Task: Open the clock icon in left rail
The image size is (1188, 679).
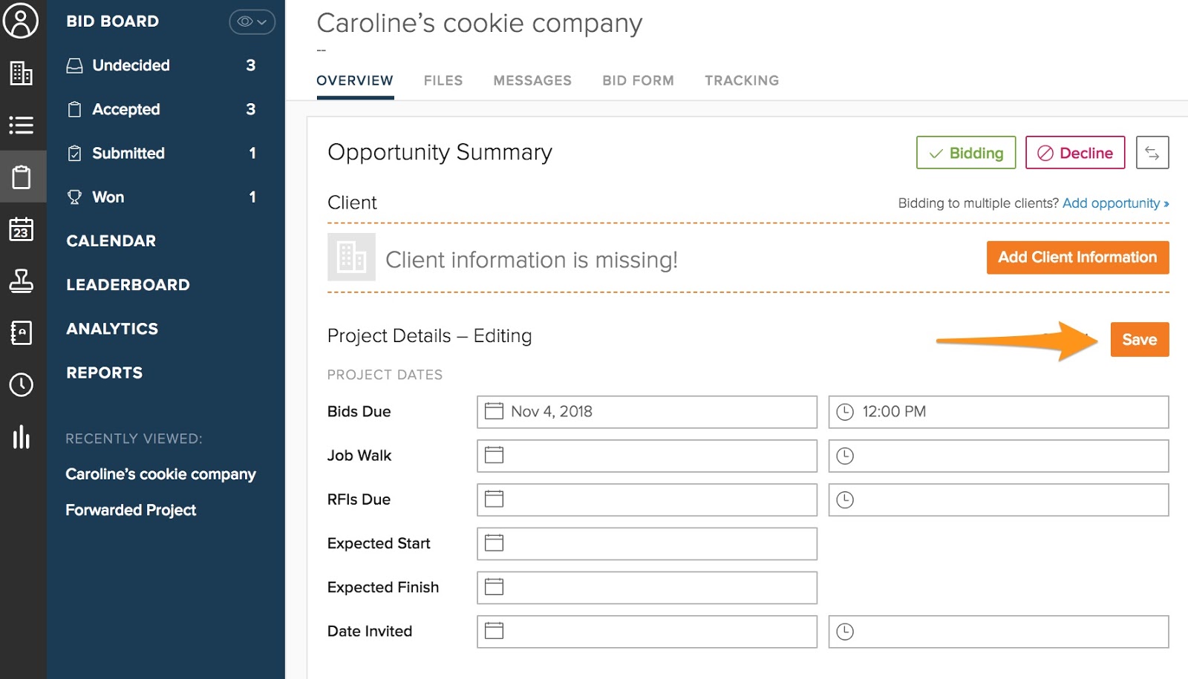Action: (21, 384)
